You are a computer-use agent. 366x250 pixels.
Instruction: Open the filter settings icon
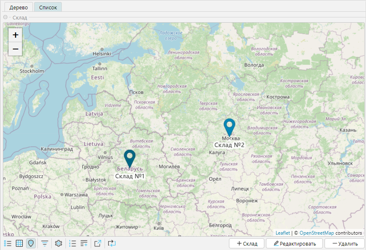click(x=45, y=244)
